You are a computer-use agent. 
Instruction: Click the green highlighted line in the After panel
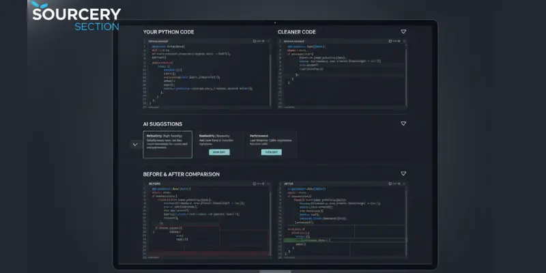click(345, 240)
